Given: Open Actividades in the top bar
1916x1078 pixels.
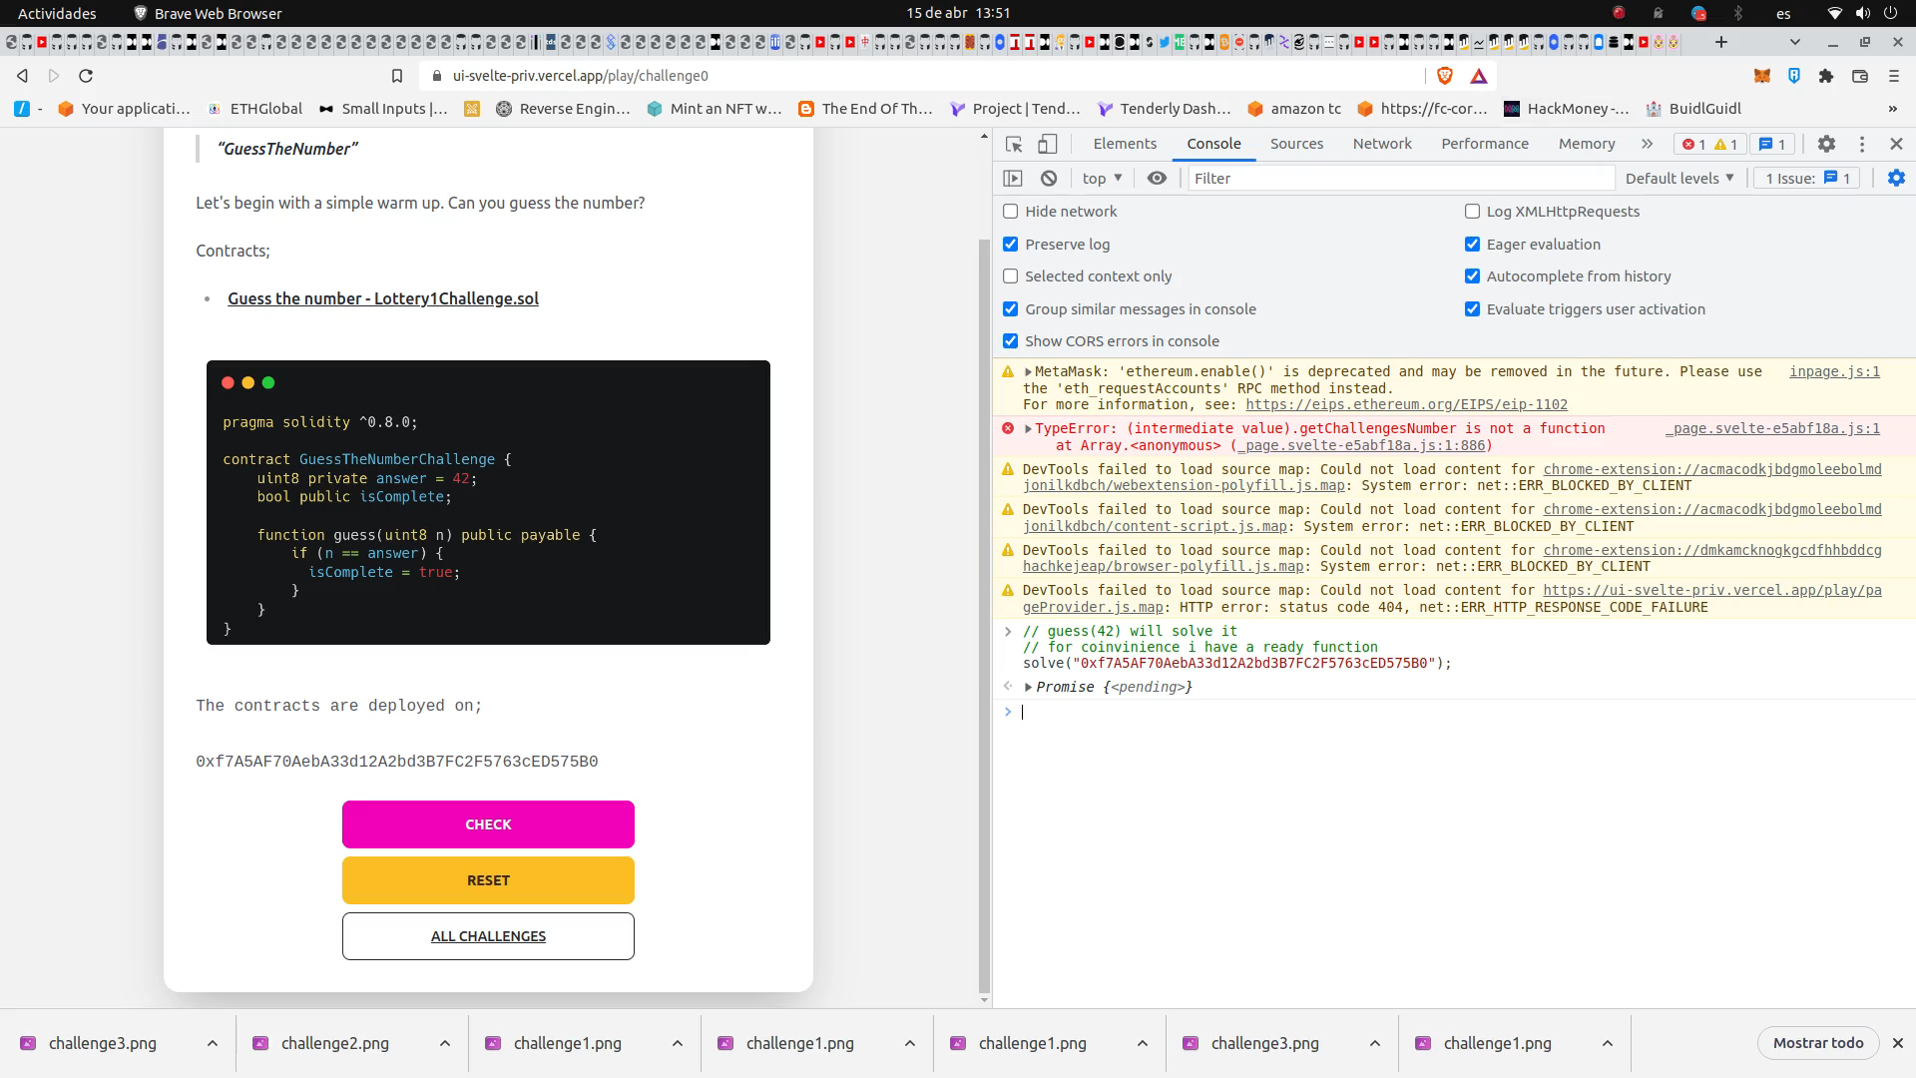Looking at the screenshot, I should pos(57,13).
